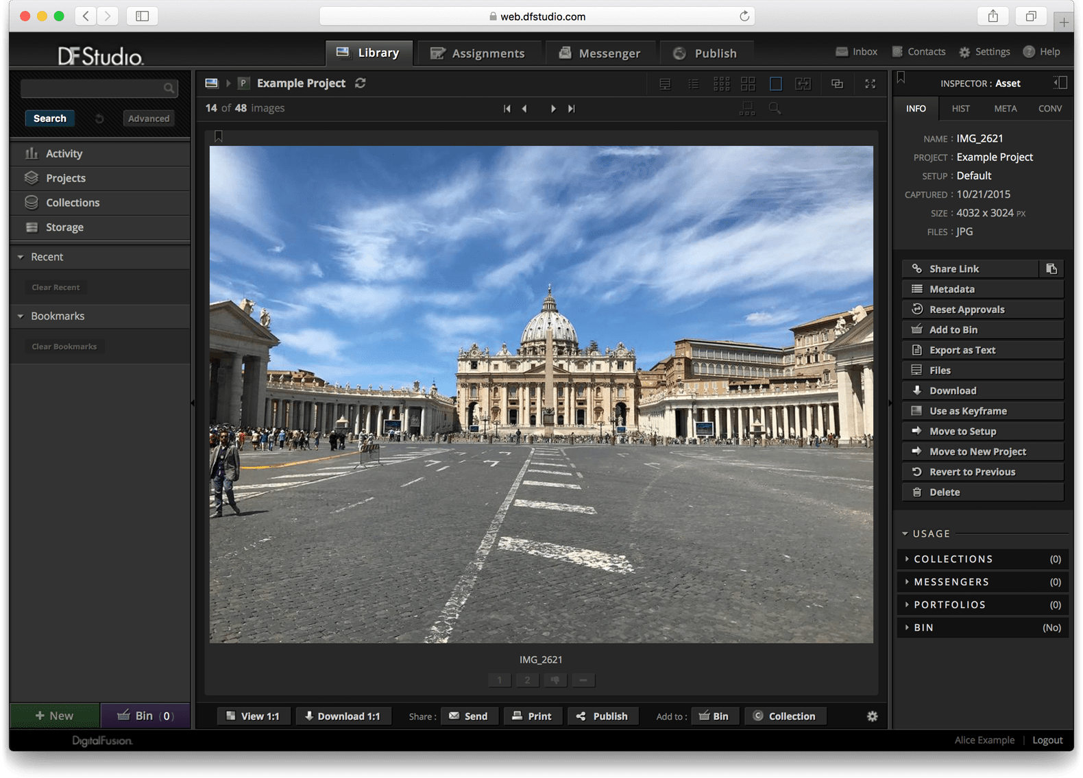This screenshot has height=778, width=1083.
Task: Click the Safari share button
Action: [x=993, y=16]
